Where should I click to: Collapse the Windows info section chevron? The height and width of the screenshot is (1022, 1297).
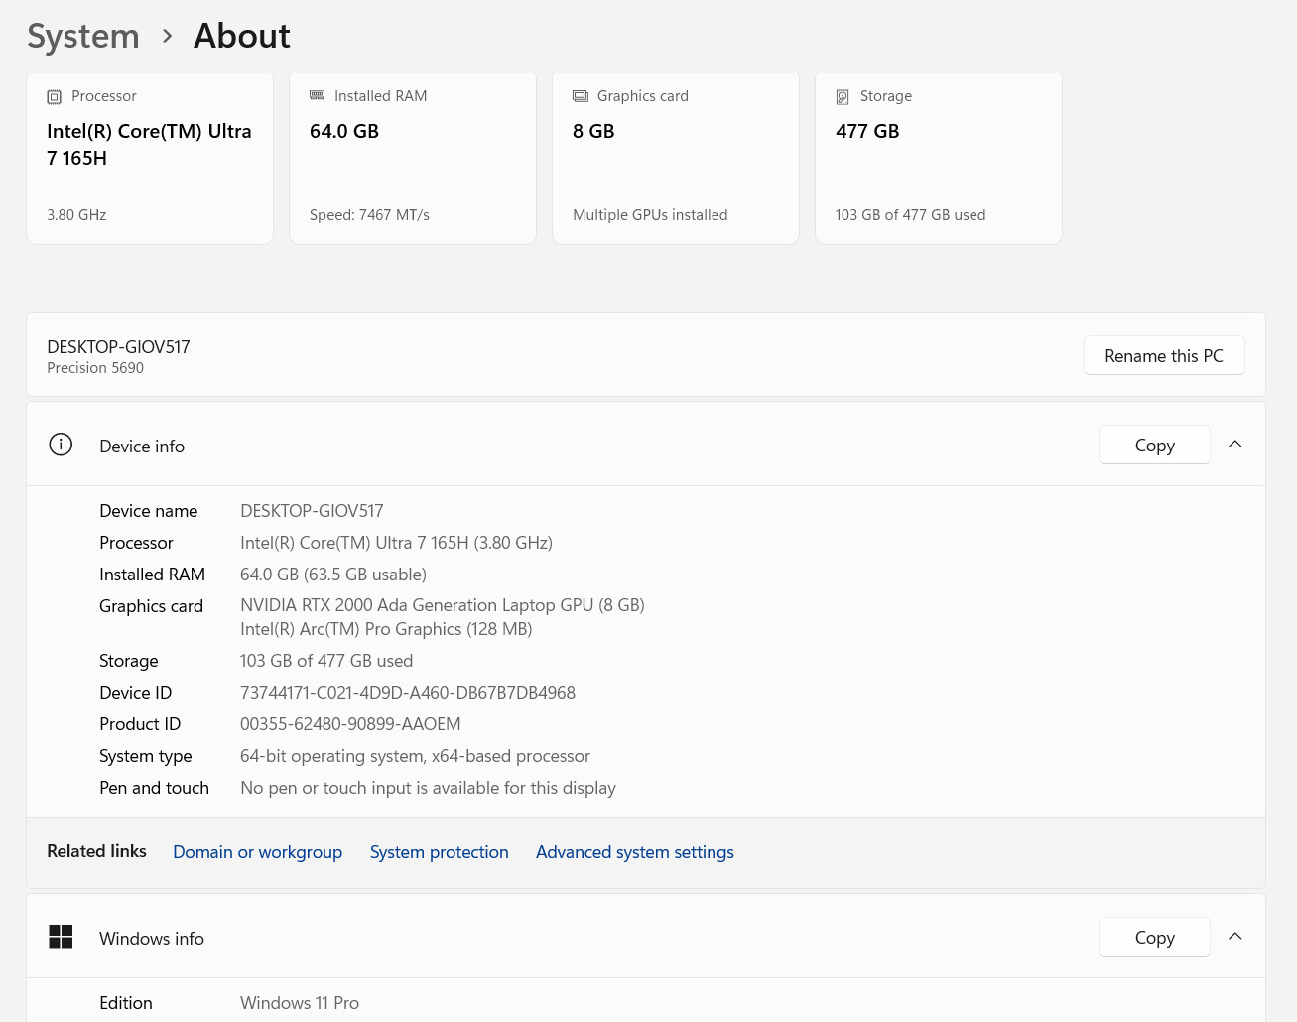(x=1235, y=937)
